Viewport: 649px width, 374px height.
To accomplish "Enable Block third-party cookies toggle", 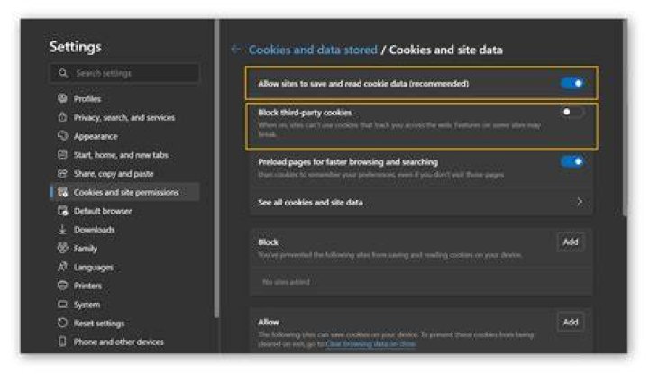I will [x=572, y=112].
